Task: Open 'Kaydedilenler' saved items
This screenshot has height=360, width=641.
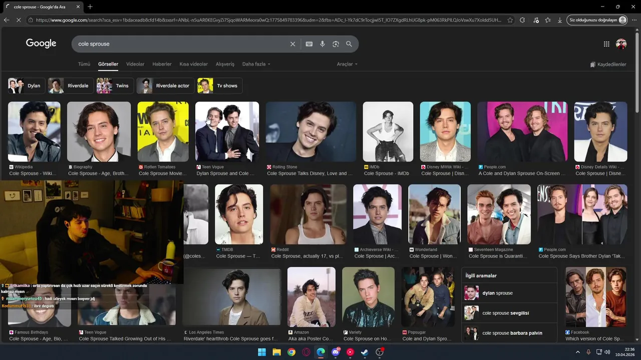Action: (x=608, y=64)
